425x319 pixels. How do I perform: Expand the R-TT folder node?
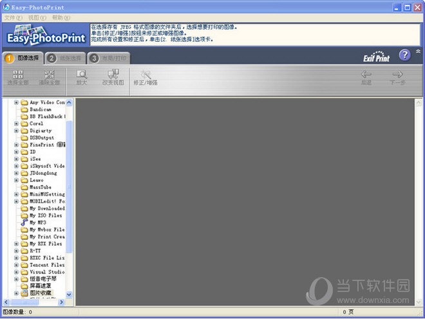click(16, 251)
